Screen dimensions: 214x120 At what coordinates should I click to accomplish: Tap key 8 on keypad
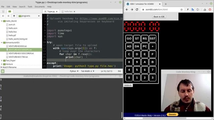129,62
